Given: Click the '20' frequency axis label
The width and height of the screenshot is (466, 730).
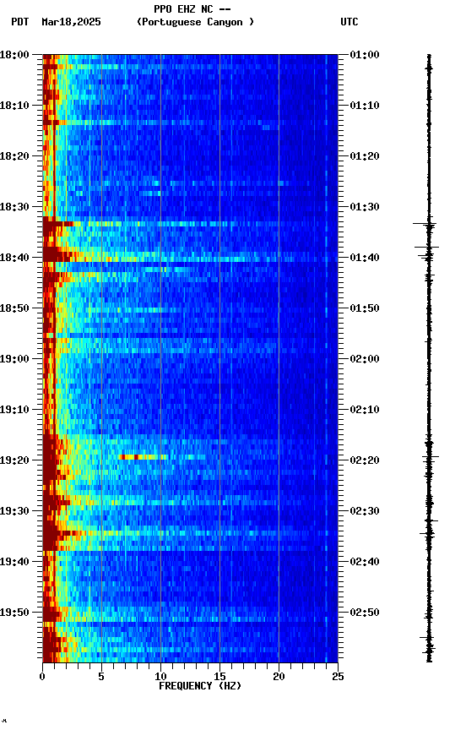Looking at the screenshot, I should (x=279, y=677).
